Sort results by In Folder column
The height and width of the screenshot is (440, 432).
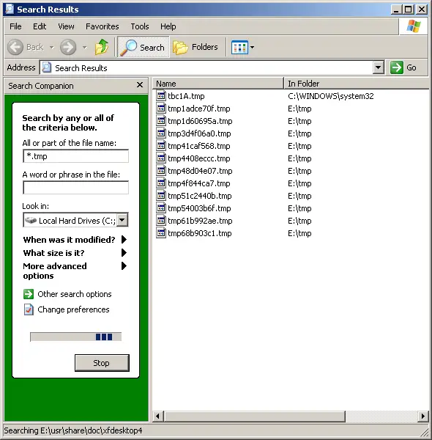tap(356, 84)
